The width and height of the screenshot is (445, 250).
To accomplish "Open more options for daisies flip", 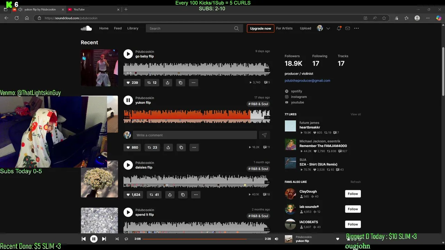I will [x=196, y=195].
